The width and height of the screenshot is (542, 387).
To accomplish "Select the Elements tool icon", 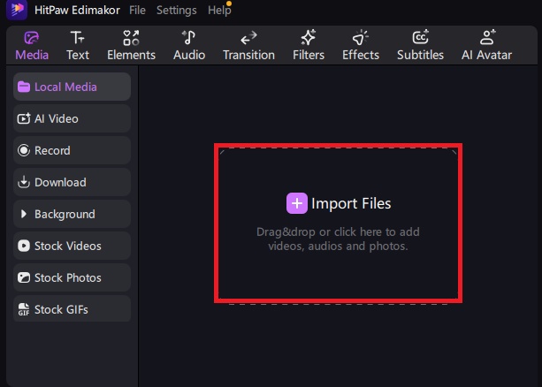I will pos(131,45).
